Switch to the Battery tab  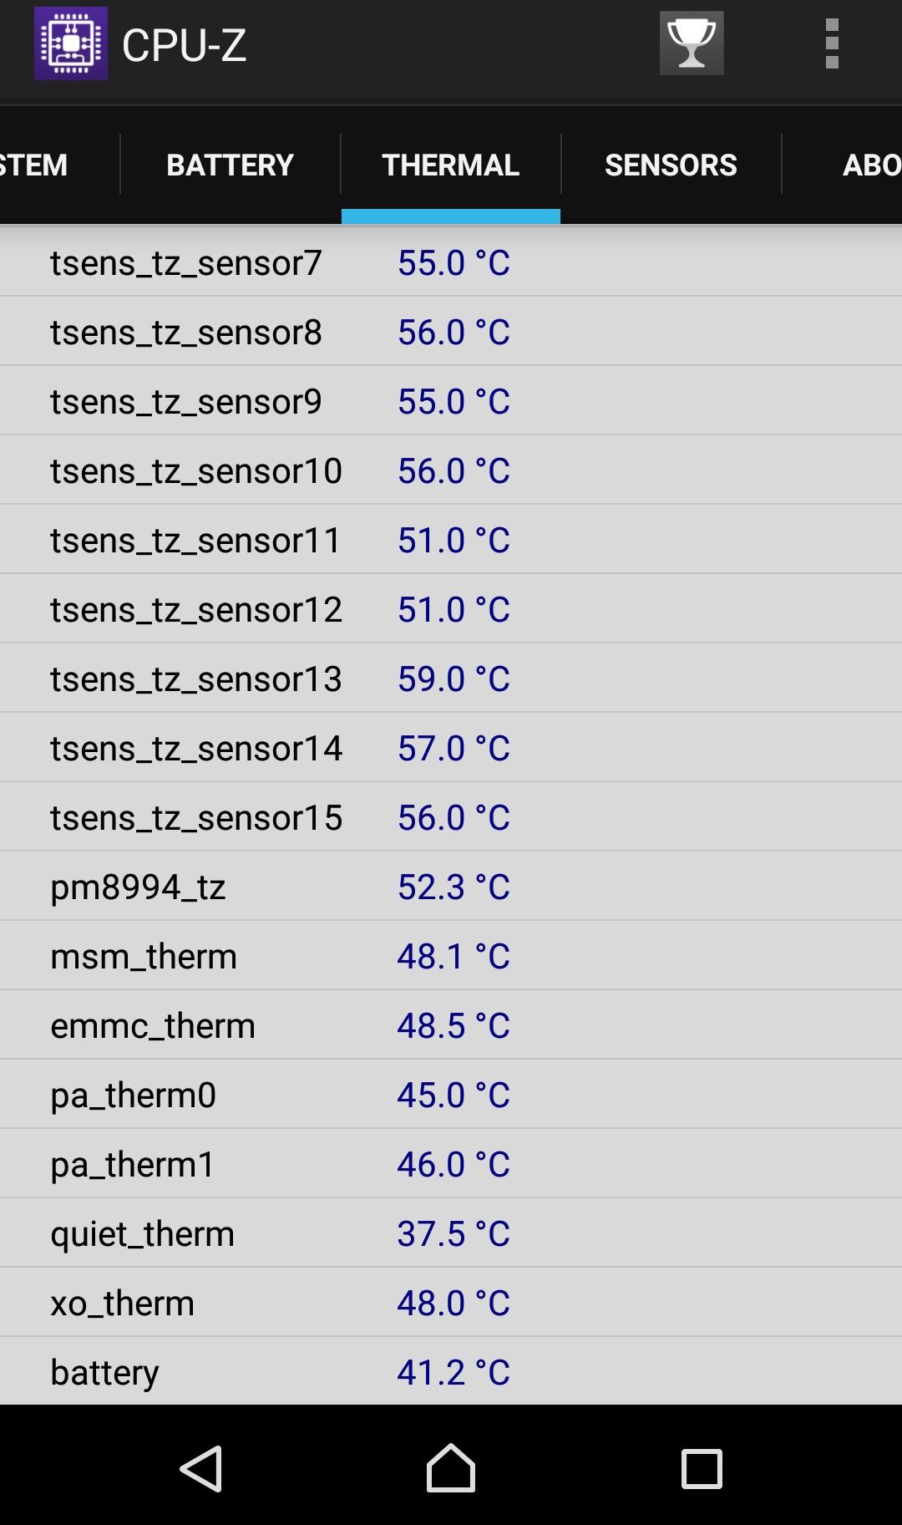231,165
